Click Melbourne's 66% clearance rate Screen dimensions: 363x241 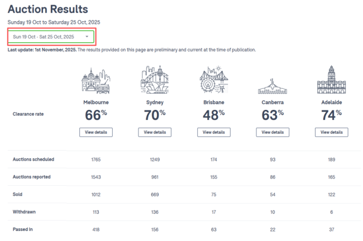96,115
